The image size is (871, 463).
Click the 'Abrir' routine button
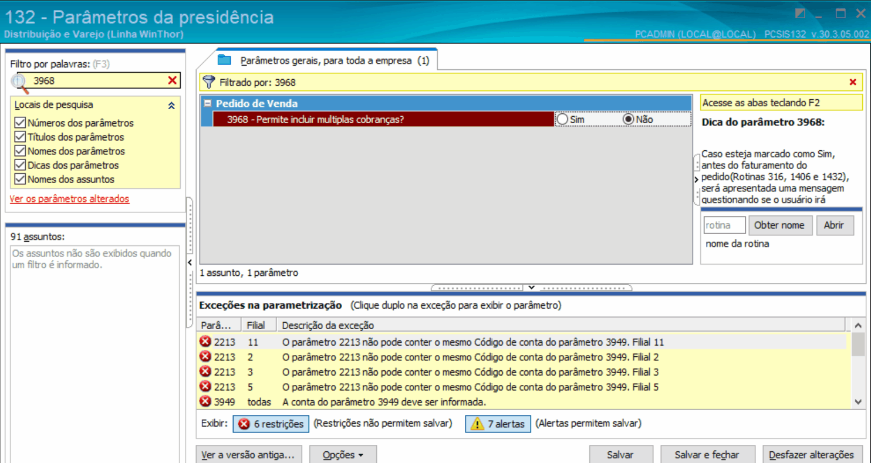coord(835,225)
